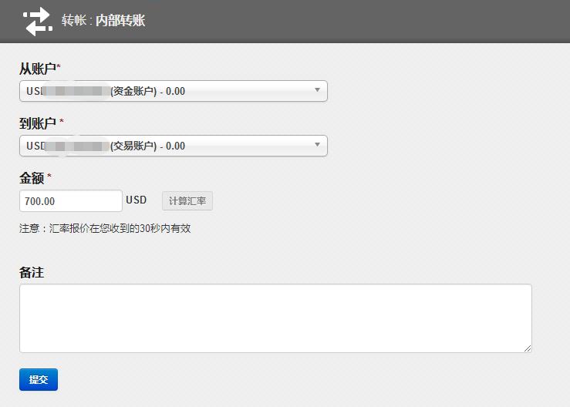Focus the 备注 remarks text area
570x407 pixels.
pyautogui.click(x=275, y=318)
